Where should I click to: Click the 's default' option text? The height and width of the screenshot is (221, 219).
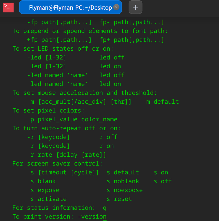[123, 173]
